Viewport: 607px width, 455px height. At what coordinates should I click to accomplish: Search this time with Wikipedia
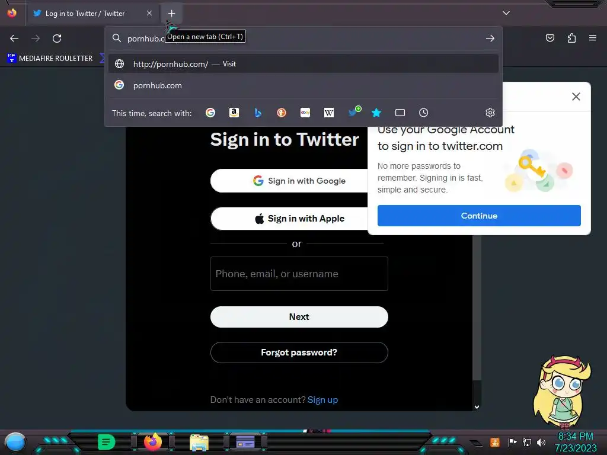(x=328, y=113)
